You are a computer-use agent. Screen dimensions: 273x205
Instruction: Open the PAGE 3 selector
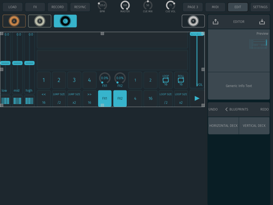(x=193, y=7)
